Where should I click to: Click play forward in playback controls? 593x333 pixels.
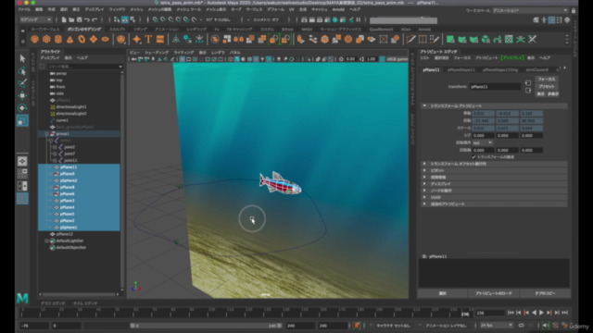click(x=541, y=313)
